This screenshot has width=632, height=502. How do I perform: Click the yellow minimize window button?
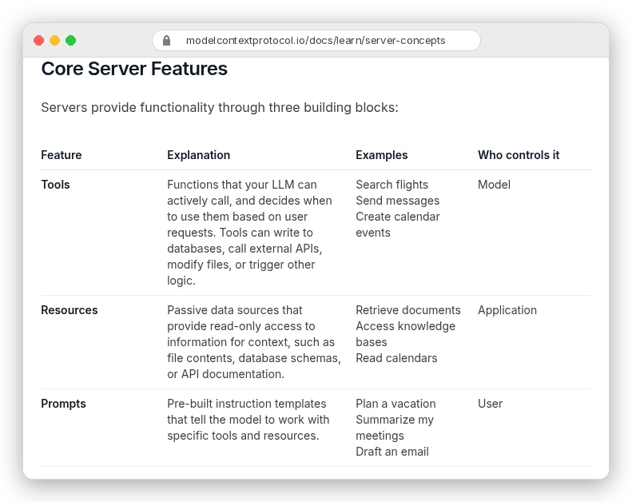click(55, 40)
